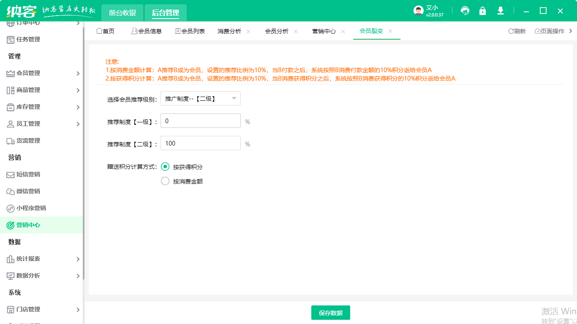Viewport: 577px width, 324px height.
Task: Enable the currently unselected points calculation method
Action: [165, 181]
